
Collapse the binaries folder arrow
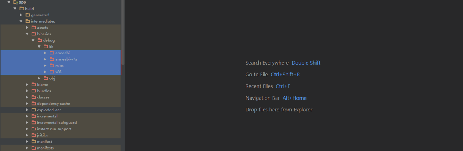point(27,34)
